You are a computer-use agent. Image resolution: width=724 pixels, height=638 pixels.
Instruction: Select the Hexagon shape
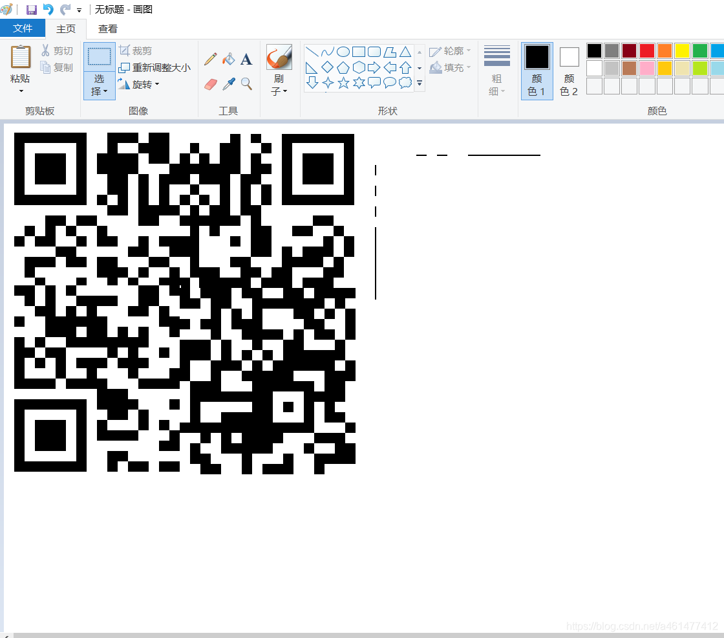[359, 67]
